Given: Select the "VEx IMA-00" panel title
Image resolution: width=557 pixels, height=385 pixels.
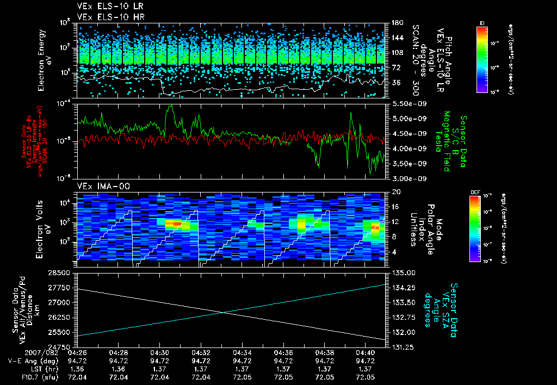Looking at the screenshot, I should coord(103,186).
